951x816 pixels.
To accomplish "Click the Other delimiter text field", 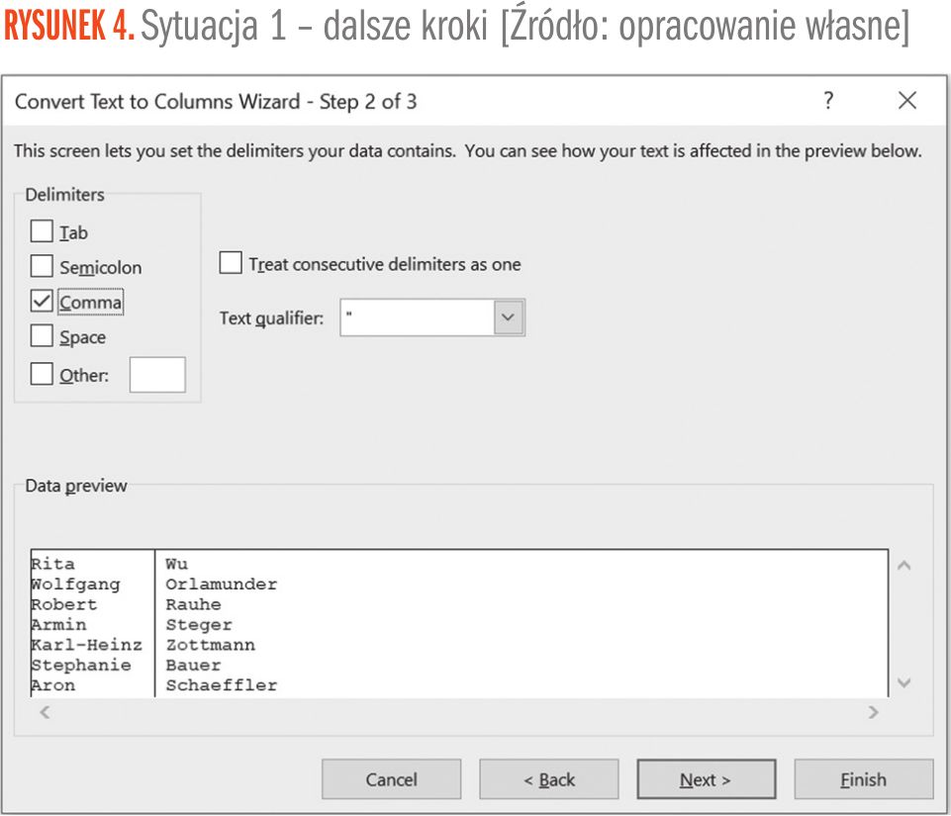I will [x=157, y=376].
